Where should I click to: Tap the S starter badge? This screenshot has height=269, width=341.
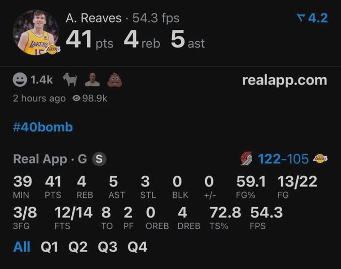(99, 159)
